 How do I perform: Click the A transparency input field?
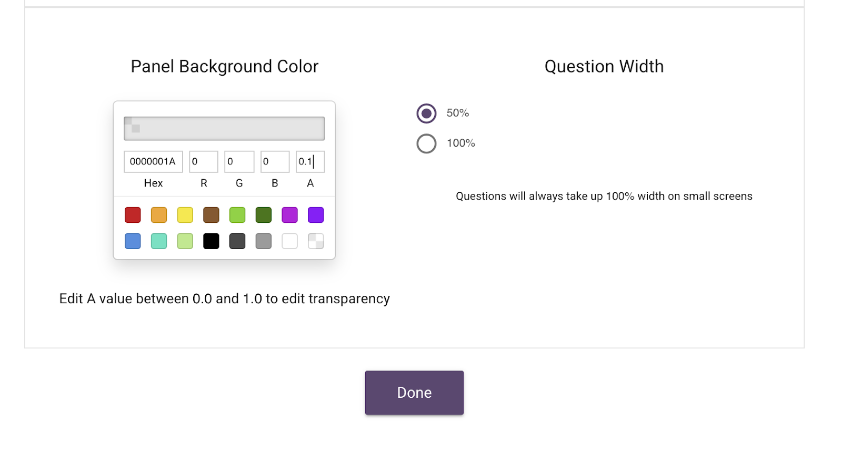click(310, 162)
